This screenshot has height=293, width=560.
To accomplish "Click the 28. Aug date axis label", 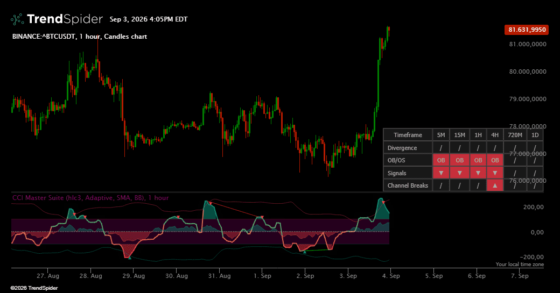I will point(90,276).
